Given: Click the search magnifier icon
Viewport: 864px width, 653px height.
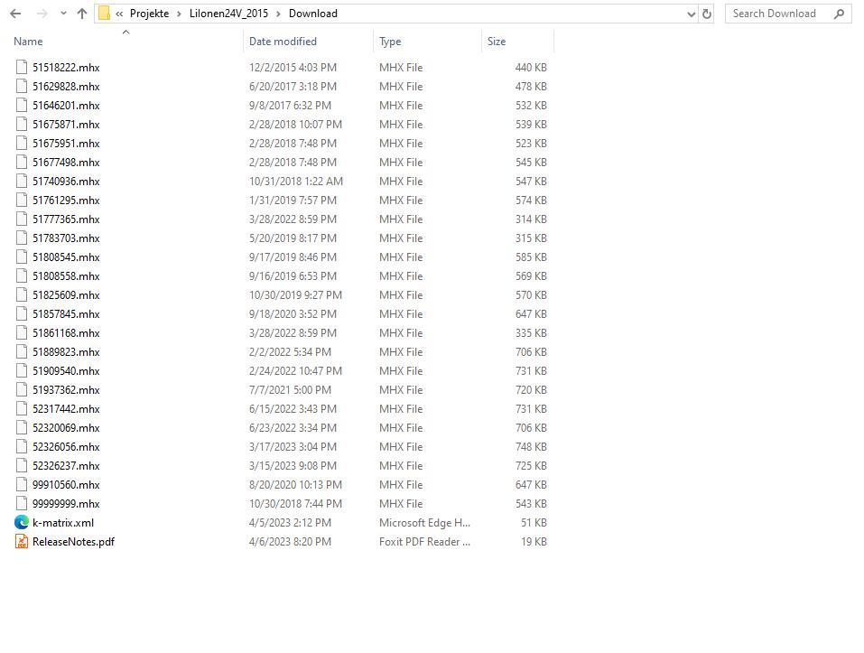Looking at the screenshot, I should tap(840, 14).
